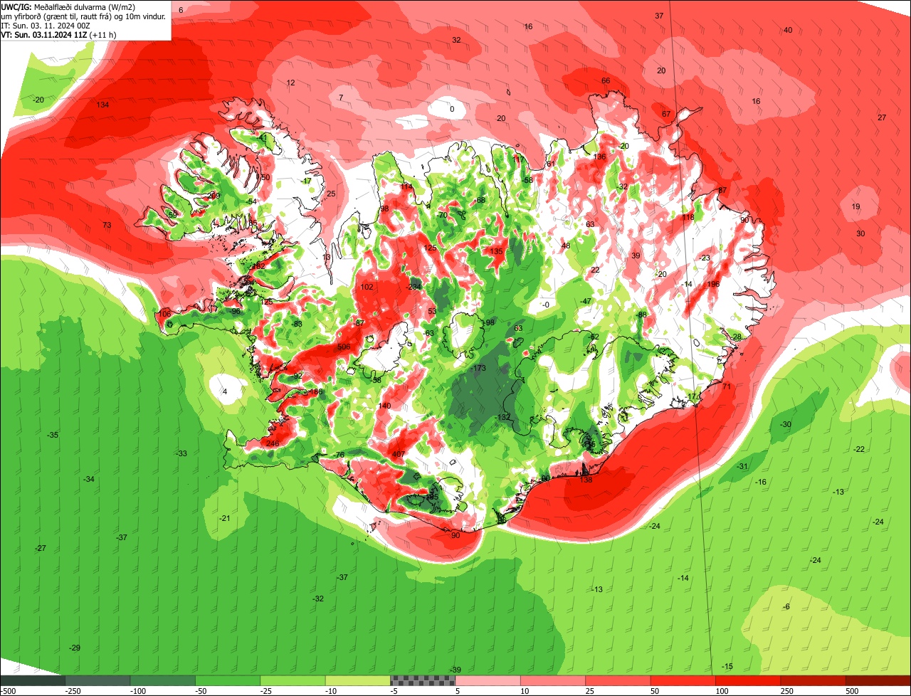Select the legend swatch between -25 and -10

(293, 680)
